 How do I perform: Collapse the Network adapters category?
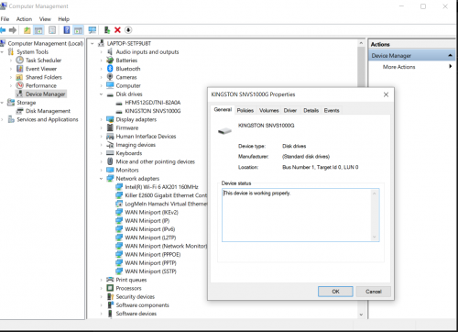(101, 179)
